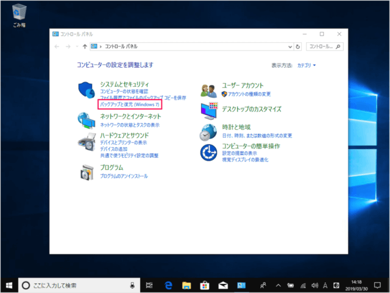
Task: Click the ユーザー アカウント people icon
Action: [209, 90]
